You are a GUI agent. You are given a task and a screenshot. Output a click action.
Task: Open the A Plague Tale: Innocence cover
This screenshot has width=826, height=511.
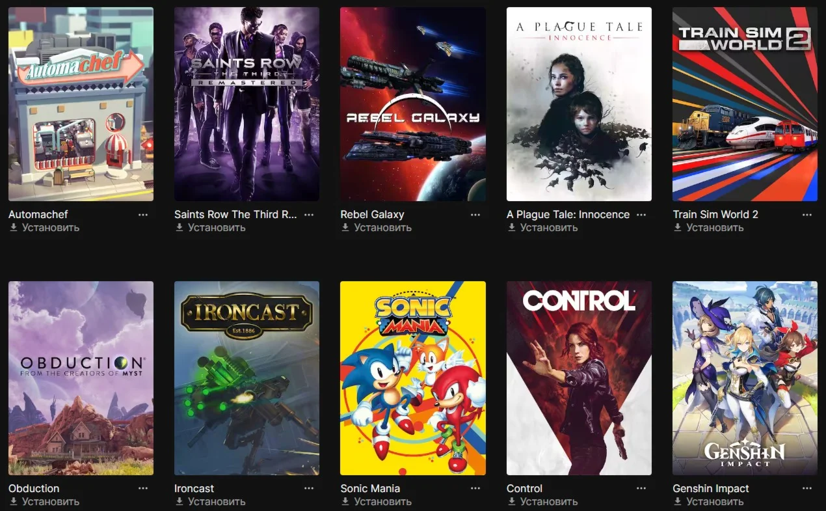point(579,104)
